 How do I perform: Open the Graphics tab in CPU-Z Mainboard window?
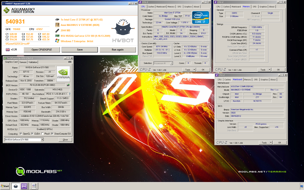pyautogui.click(x=264, y=80)
